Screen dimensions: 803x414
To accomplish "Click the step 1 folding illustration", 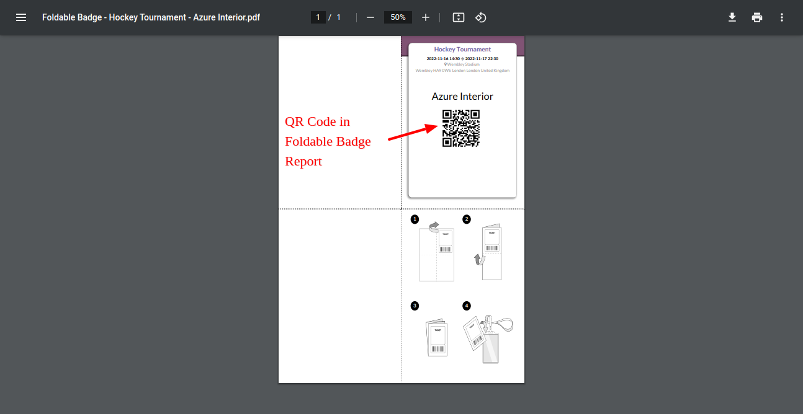I will tap(437, 252).
